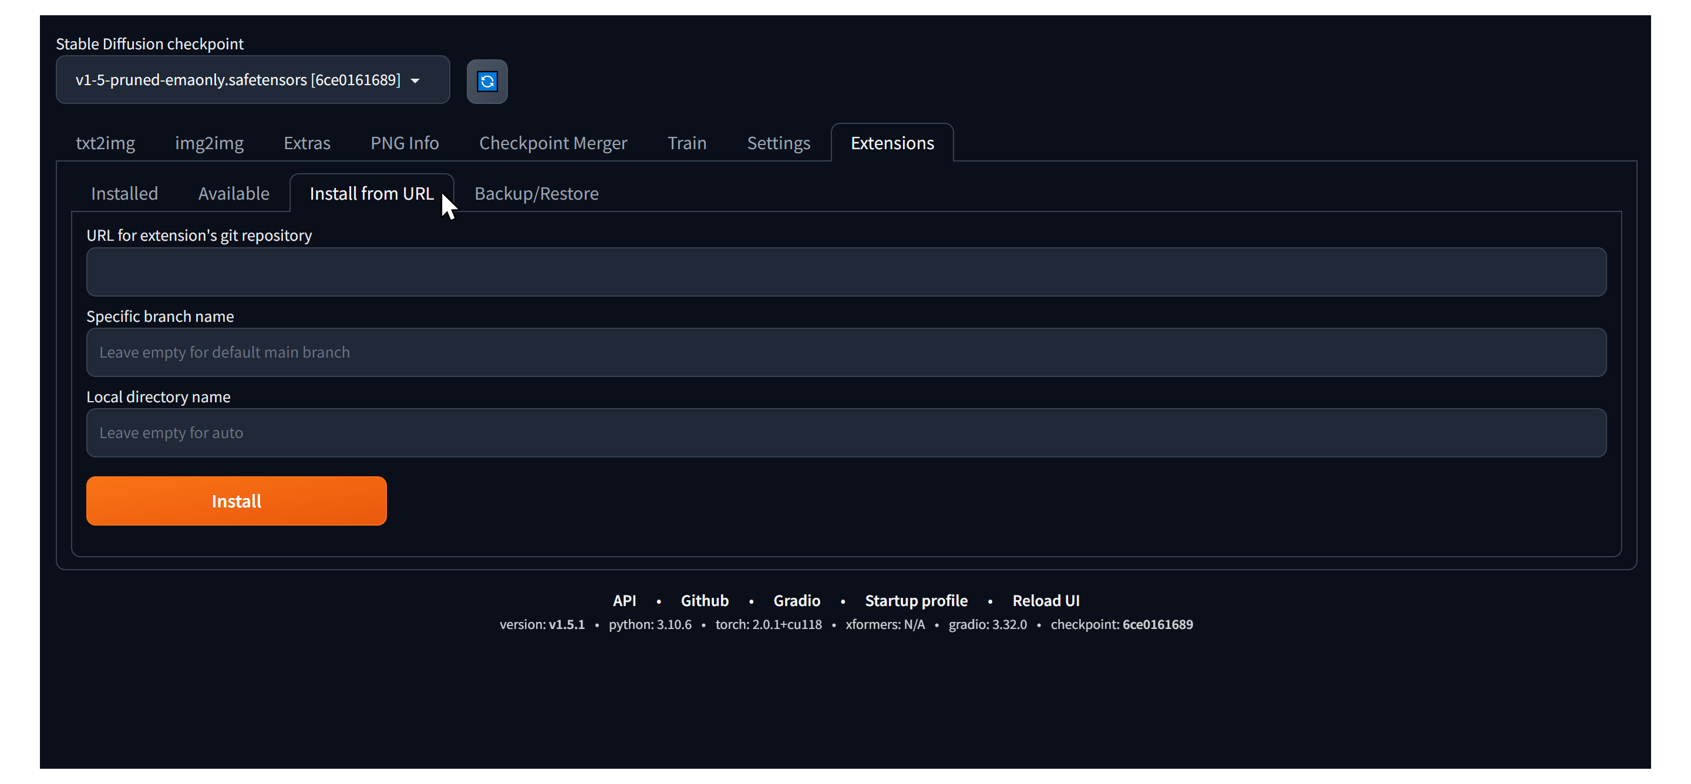The height and width of the screenshot is (784, 1691).
Task: Refresh the checkpoint list icon
Action: pos(486,82)
